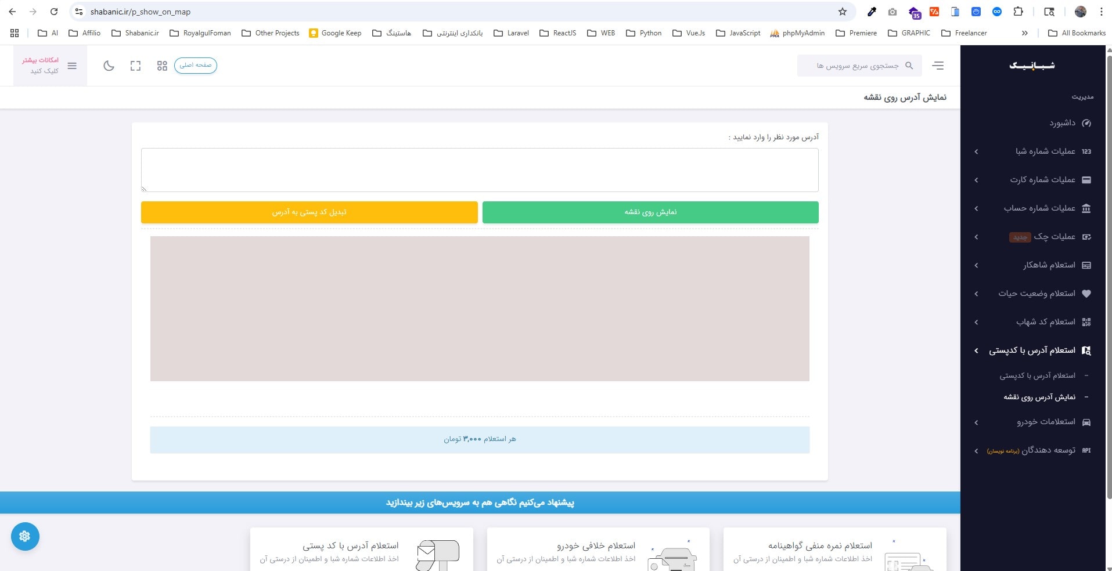Screen dimensions: 1112x571
Task: Open استعلام آدرس با کد پستی card
Action: [x=361, y=550]
